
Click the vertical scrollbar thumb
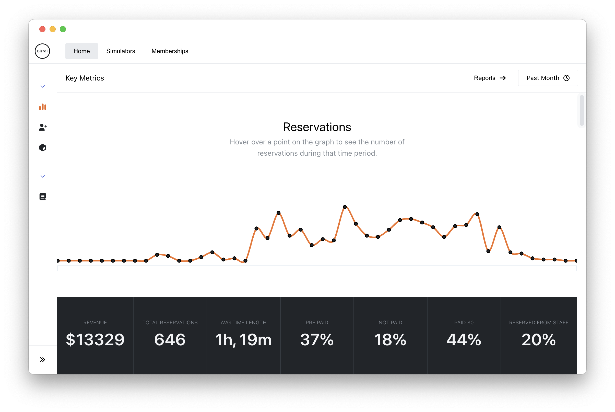581,110
